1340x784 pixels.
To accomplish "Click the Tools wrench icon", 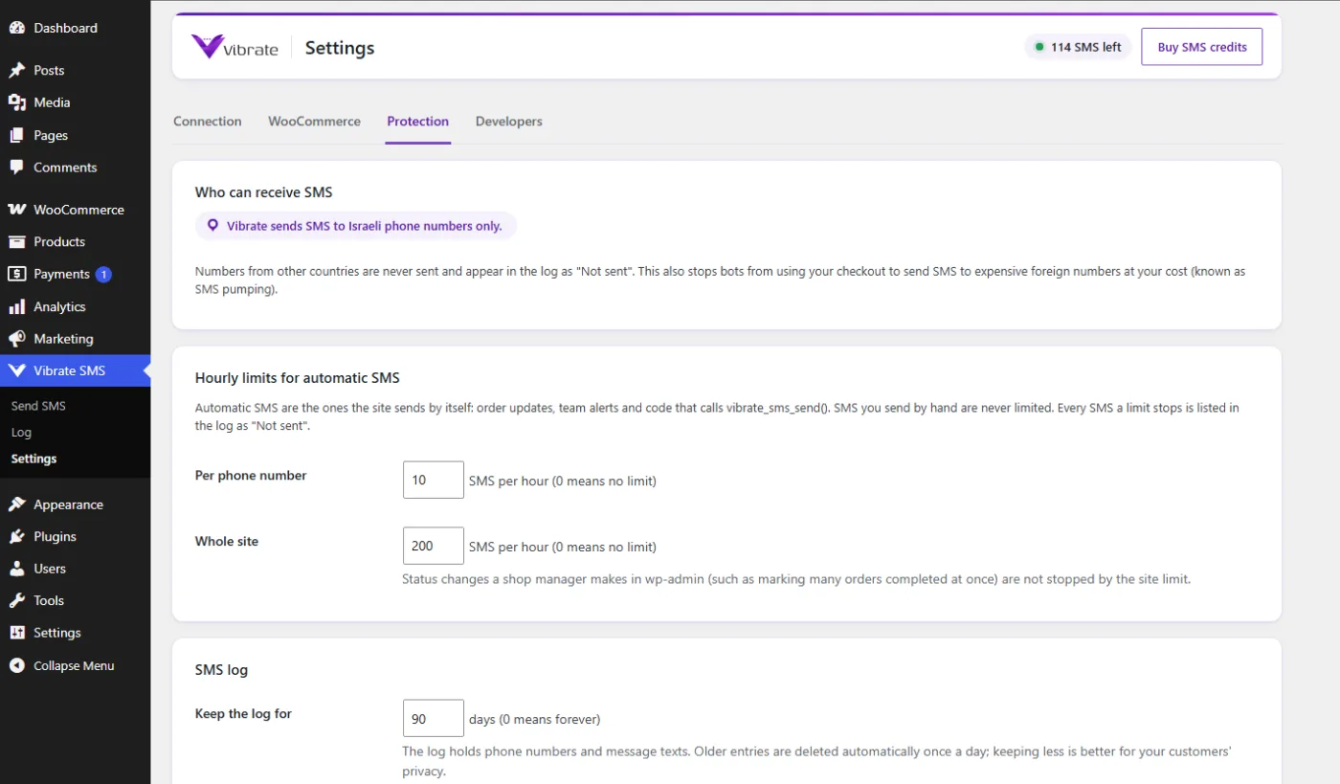I will (x=16, y=600).
